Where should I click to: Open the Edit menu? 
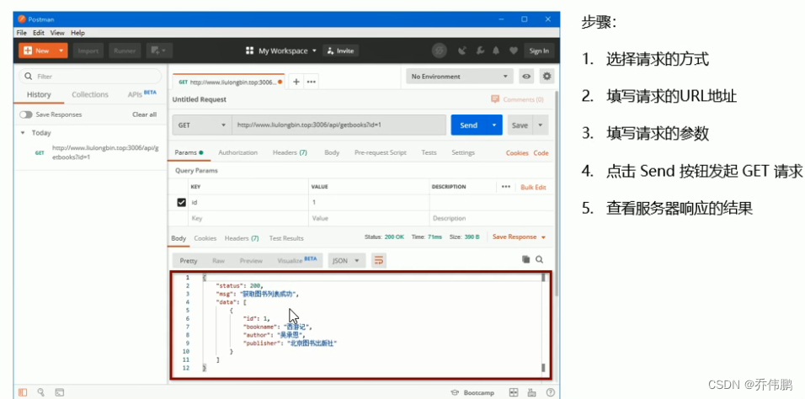point(39,33)
